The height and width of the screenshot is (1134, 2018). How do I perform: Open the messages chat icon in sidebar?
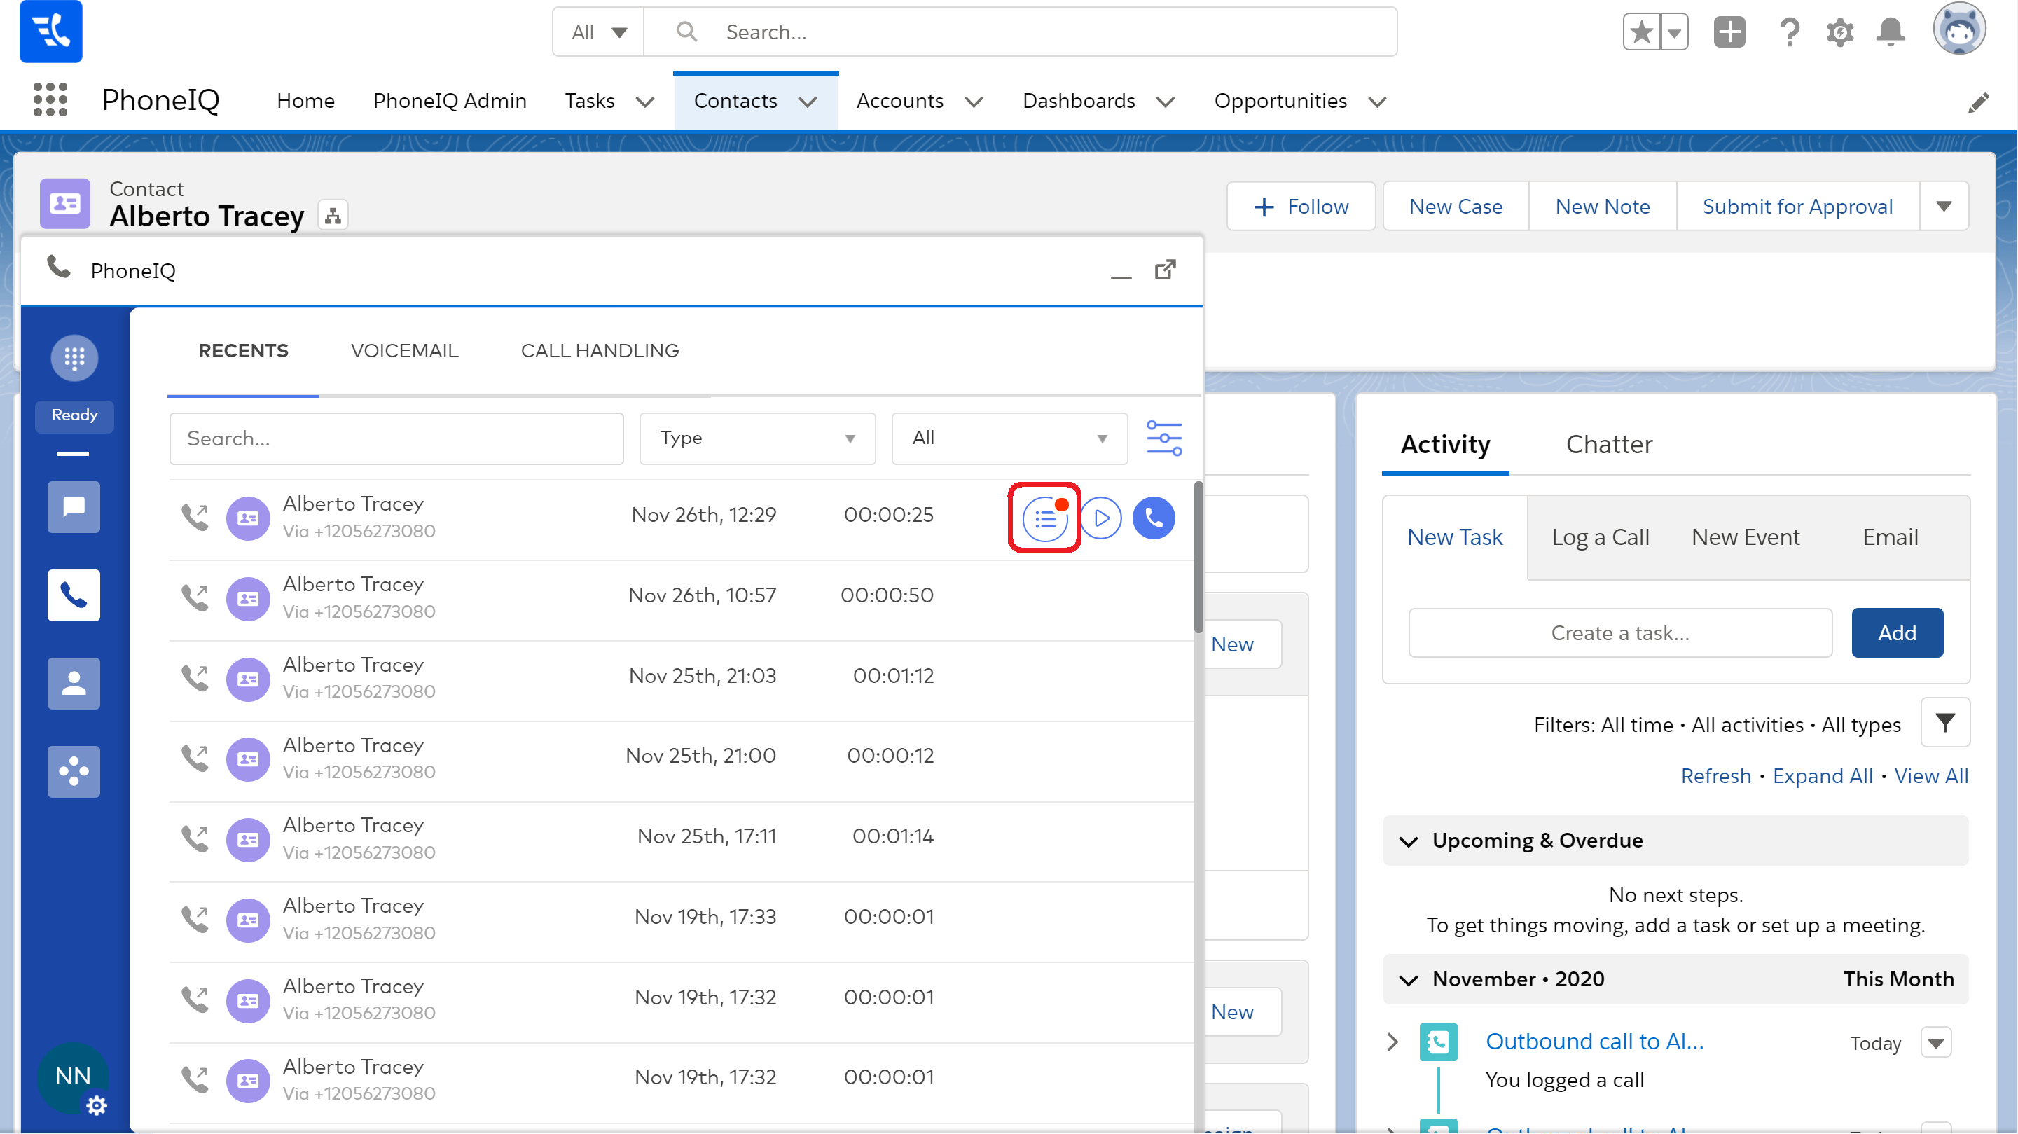[74, 506]
